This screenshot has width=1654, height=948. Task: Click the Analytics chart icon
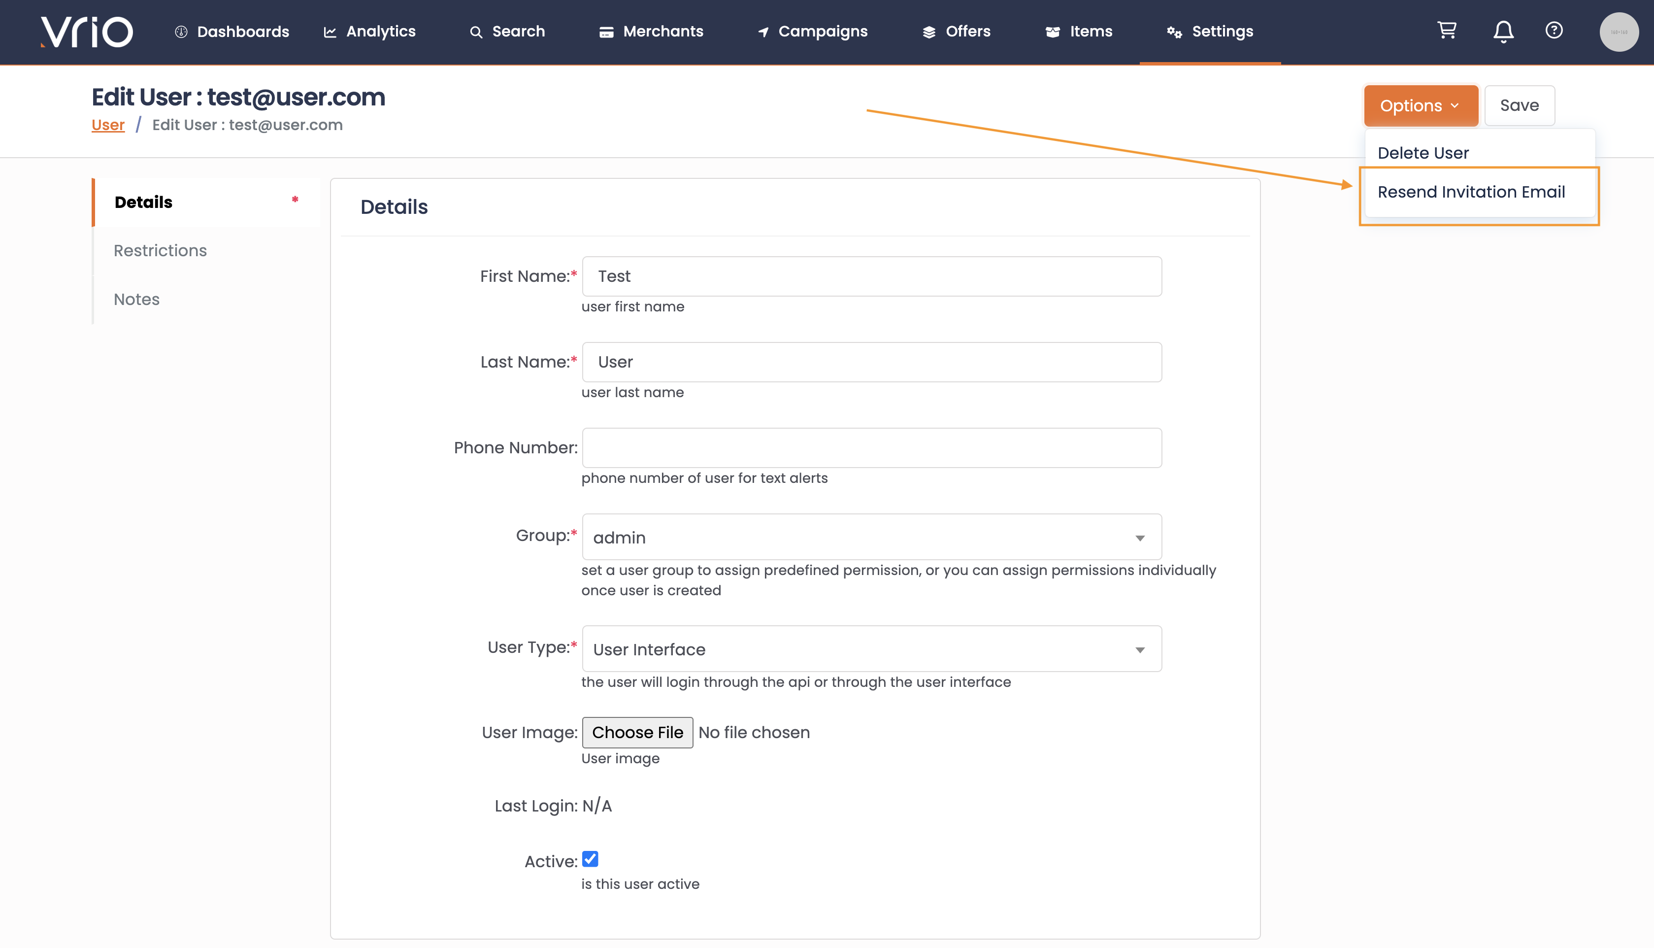pos(330,32)
